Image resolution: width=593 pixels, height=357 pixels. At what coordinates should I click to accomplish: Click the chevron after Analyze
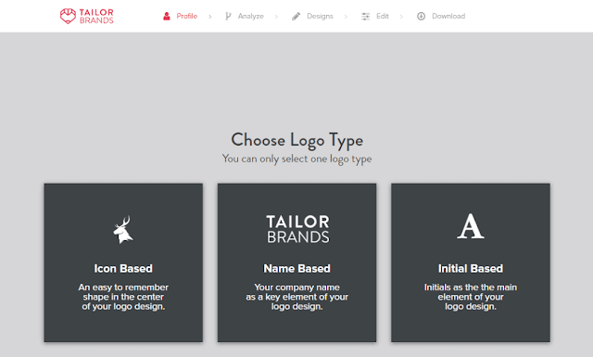[x=276, y=17]
